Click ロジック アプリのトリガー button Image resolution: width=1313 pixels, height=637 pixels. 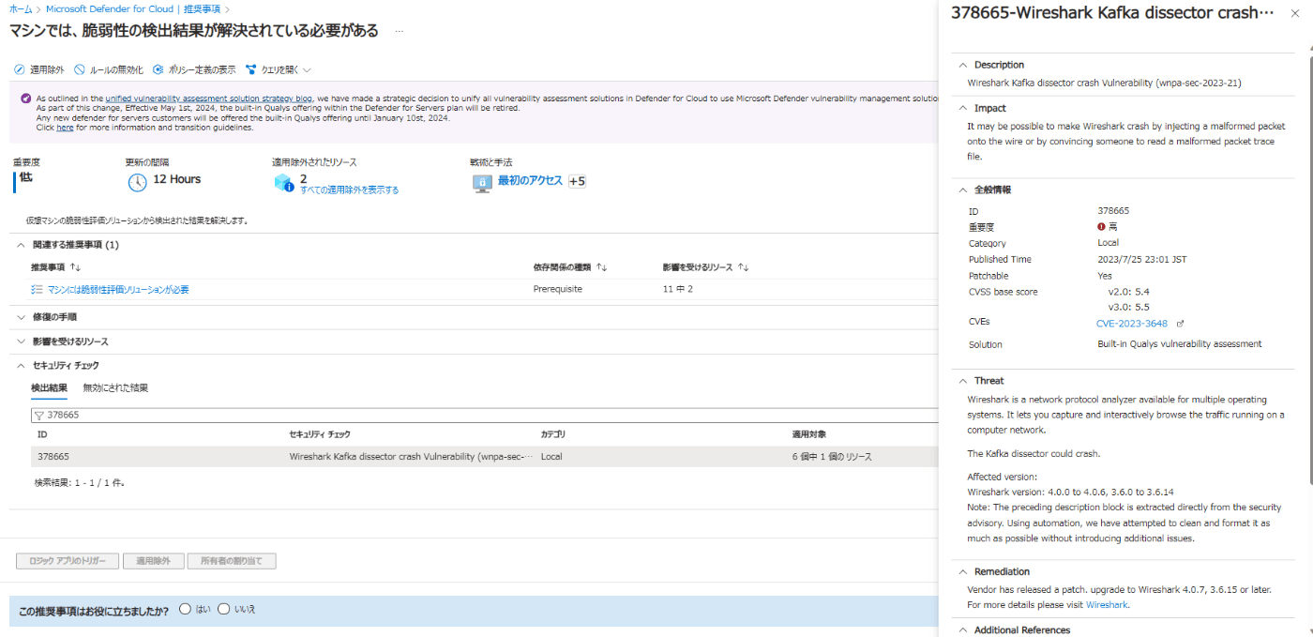68,561
